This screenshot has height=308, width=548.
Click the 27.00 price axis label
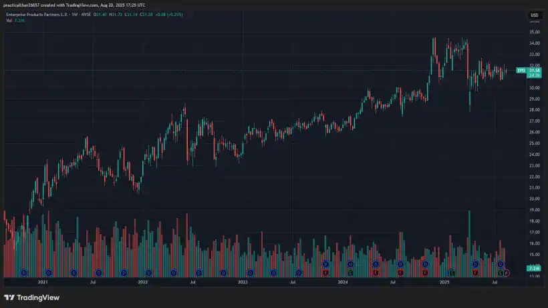(535, 121)
